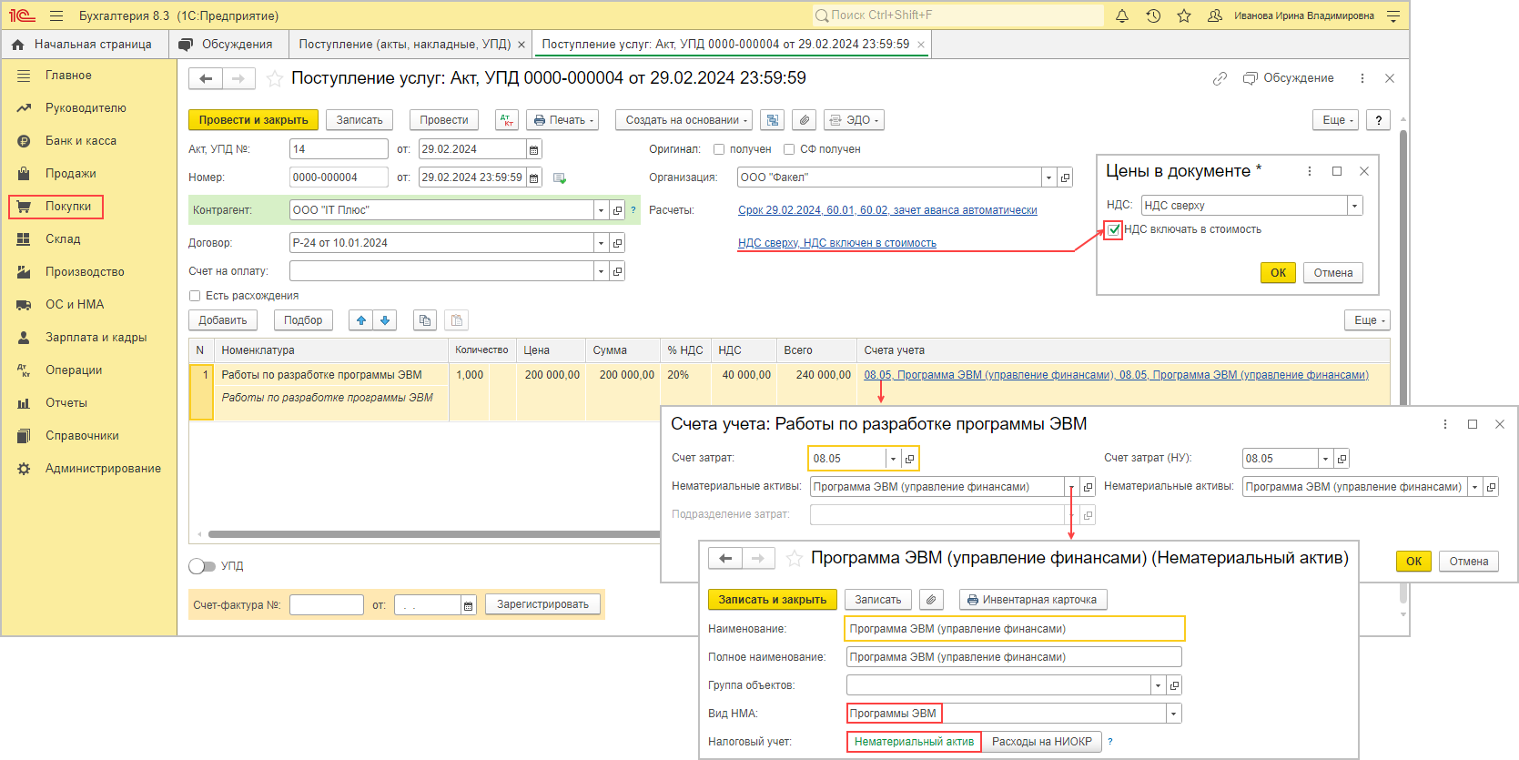The height and width of the screenshot is (760, 1519).
Task: Switch to the Начальная страница tab
Action: tap(83, 44)
